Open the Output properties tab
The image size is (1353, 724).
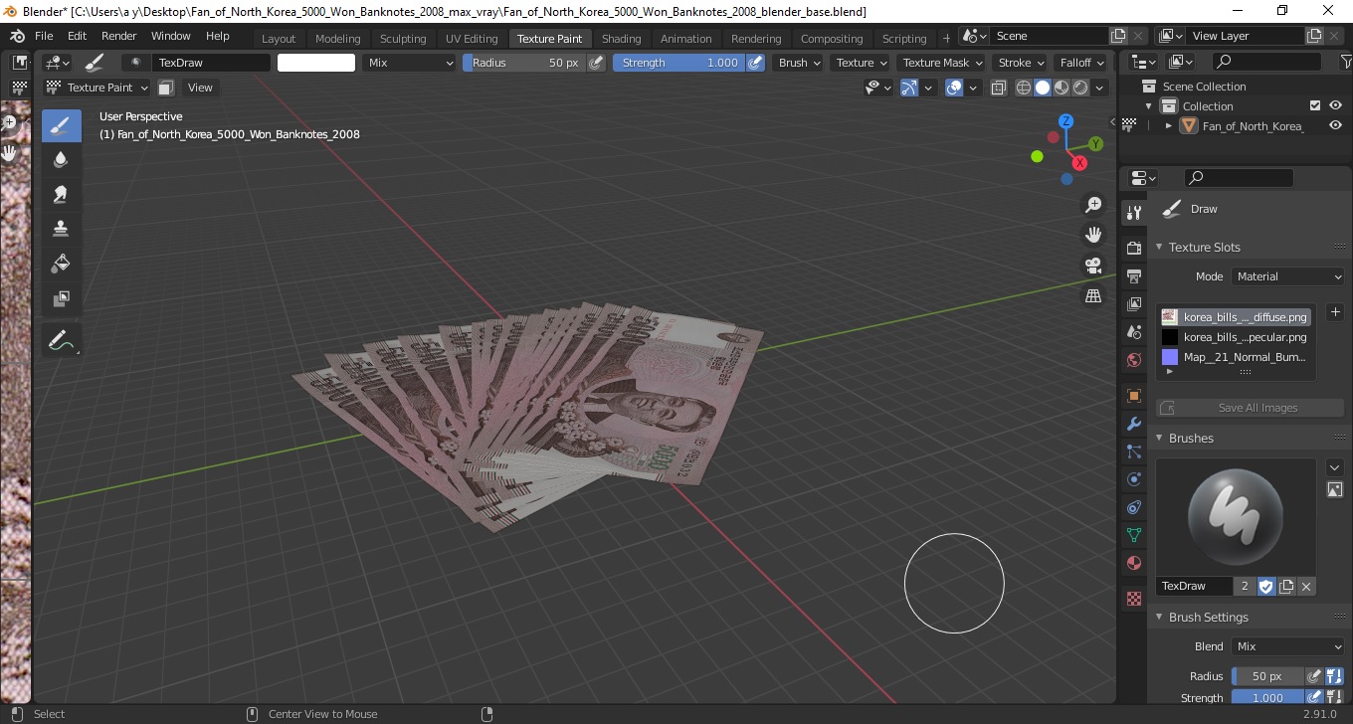(x=1133, y=275)
